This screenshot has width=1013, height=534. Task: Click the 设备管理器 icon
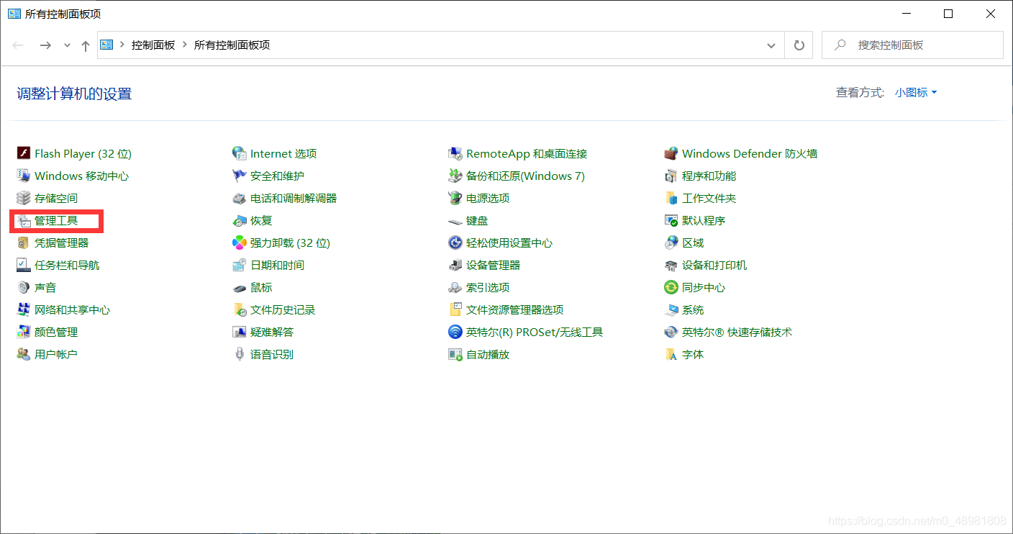[455, 265]
